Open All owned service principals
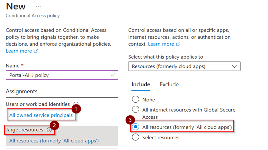Viewport: 268px width, 150px height. pyautogui.click(x=41, y=115)
